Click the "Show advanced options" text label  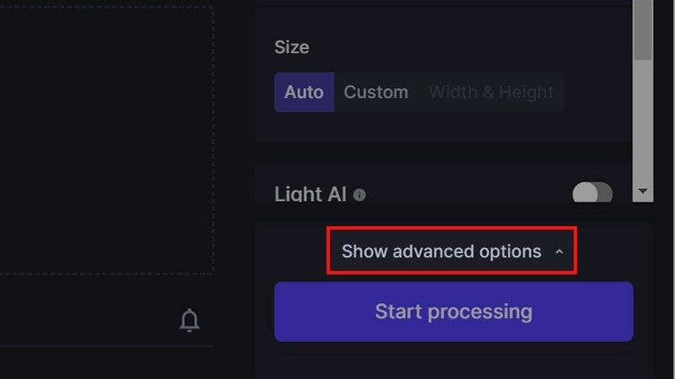441,252
